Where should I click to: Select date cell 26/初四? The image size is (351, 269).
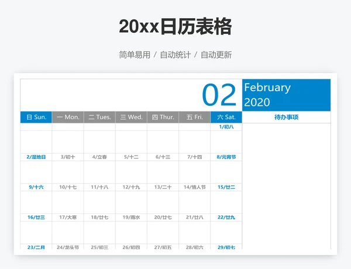[132, 247]
